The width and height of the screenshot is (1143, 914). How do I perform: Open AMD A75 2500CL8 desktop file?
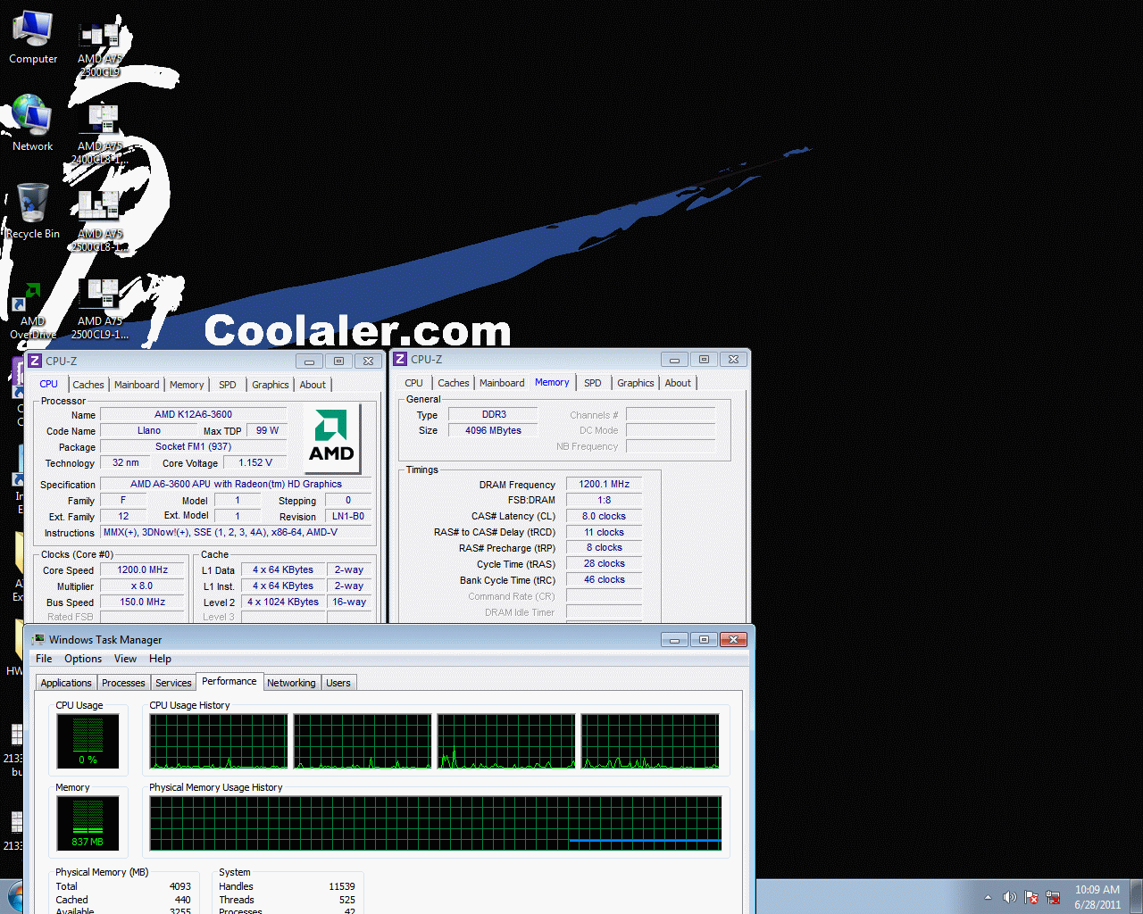(100, 222)
